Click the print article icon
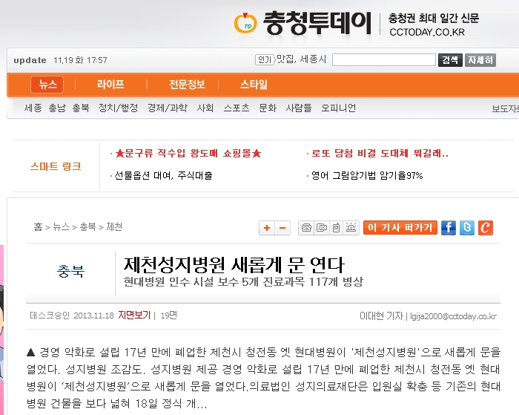The height and width of the screenshot is (415, 519). point(305,228)
